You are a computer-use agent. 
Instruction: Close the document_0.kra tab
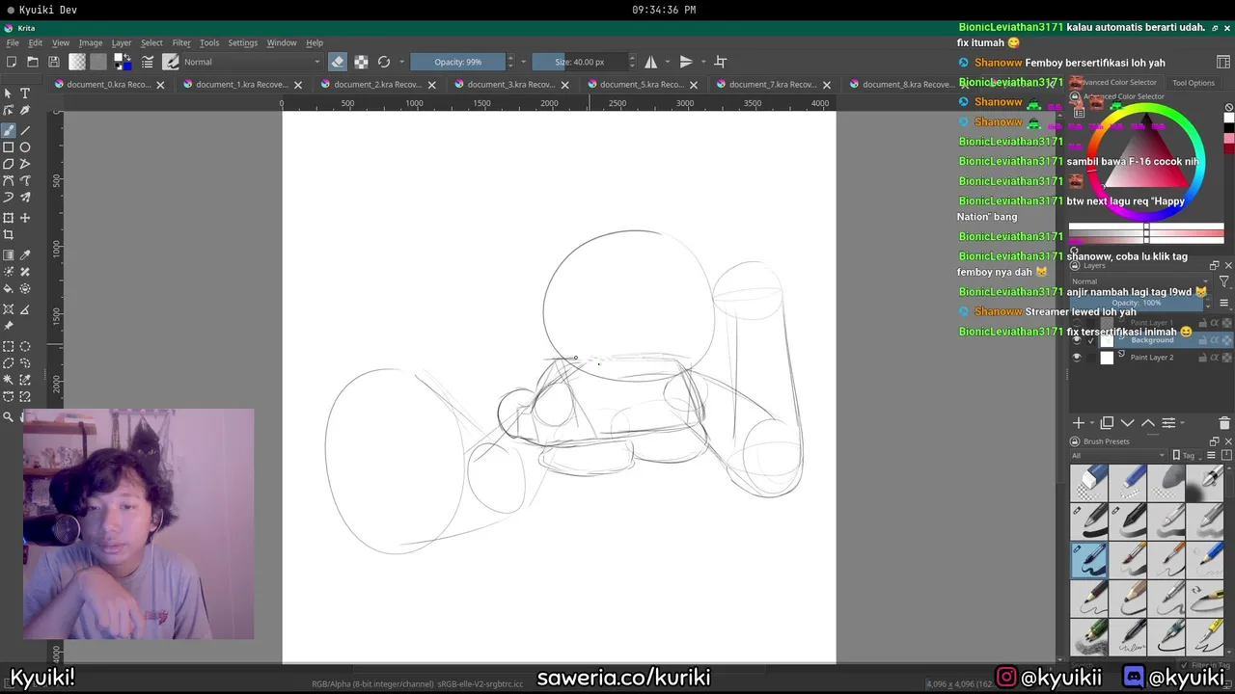click(161, 85)
